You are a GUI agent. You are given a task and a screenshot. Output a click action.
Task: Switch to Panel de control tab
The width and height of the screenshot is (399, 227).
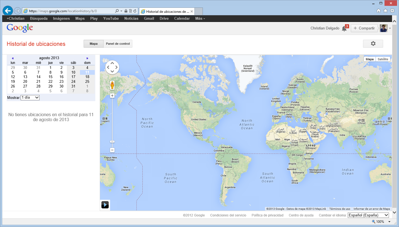pos(118,44)
